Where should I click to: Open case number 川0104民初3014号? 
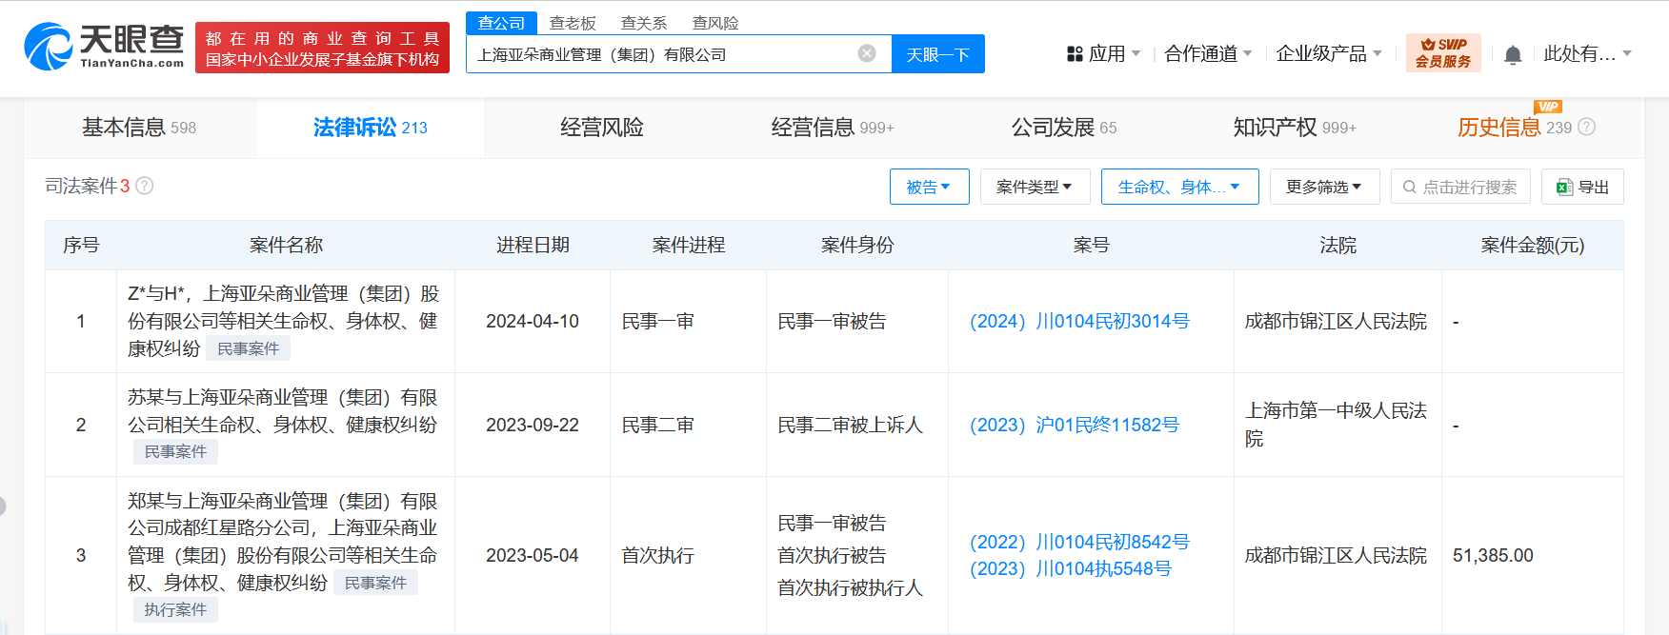click(1079, 322)
